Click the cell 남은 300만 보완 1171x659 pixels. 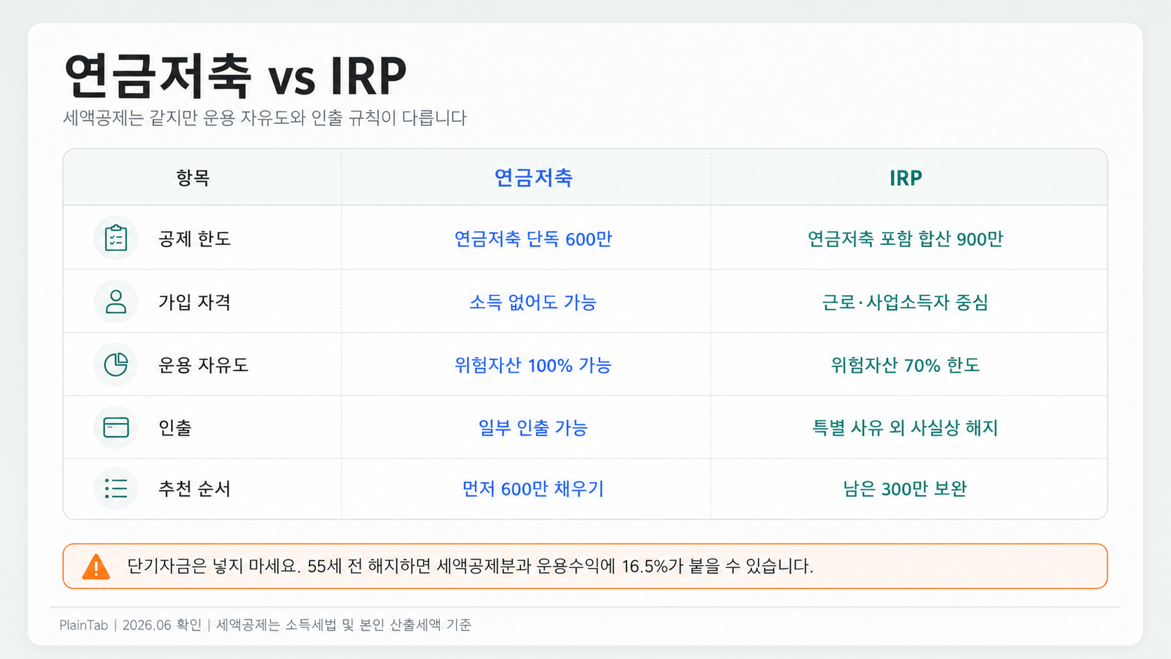coord(906,488)
